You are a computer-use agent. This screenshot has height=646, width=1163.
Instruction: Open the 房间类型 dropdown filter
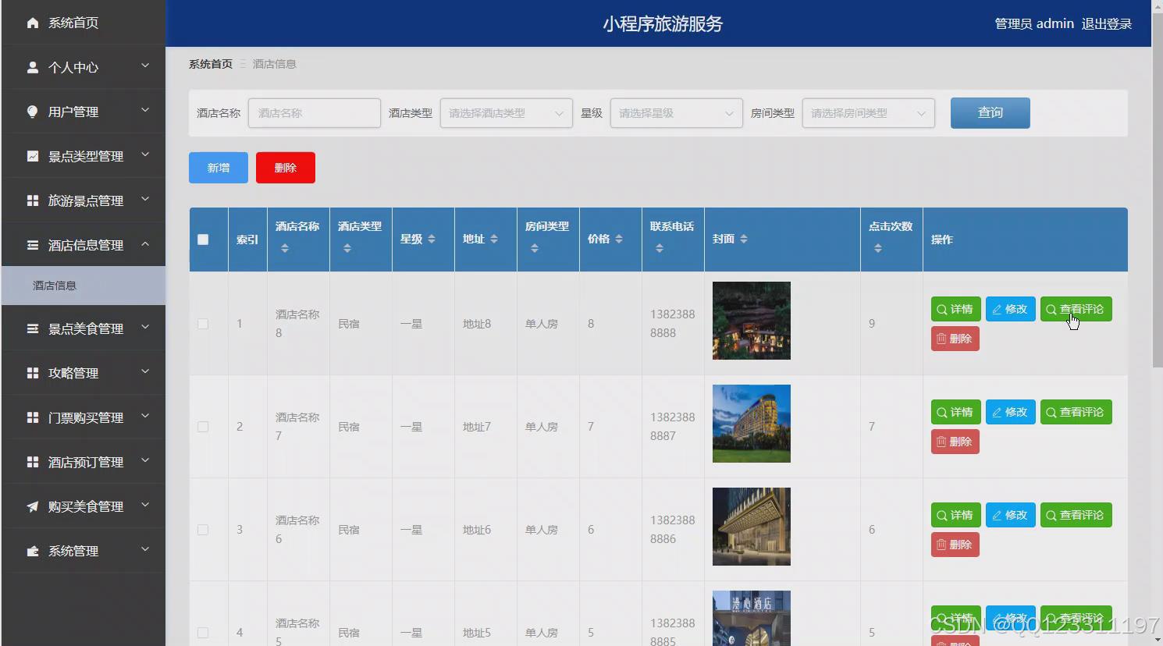tap(868, 113)
